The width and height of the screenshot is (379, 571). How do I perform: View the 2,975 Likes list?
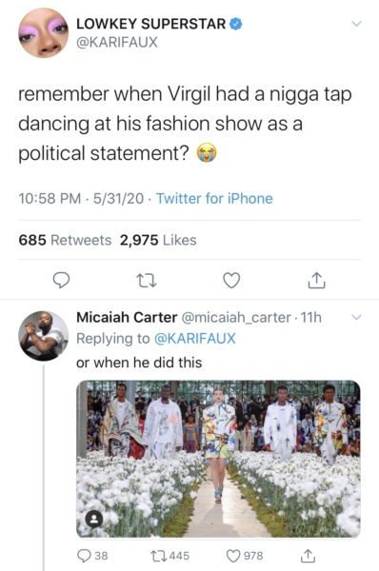(158, 240)
